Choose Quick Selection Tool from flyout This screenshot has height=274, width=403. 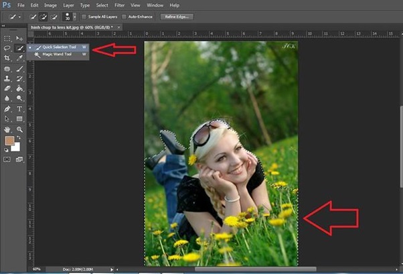[x=58, y=47]
